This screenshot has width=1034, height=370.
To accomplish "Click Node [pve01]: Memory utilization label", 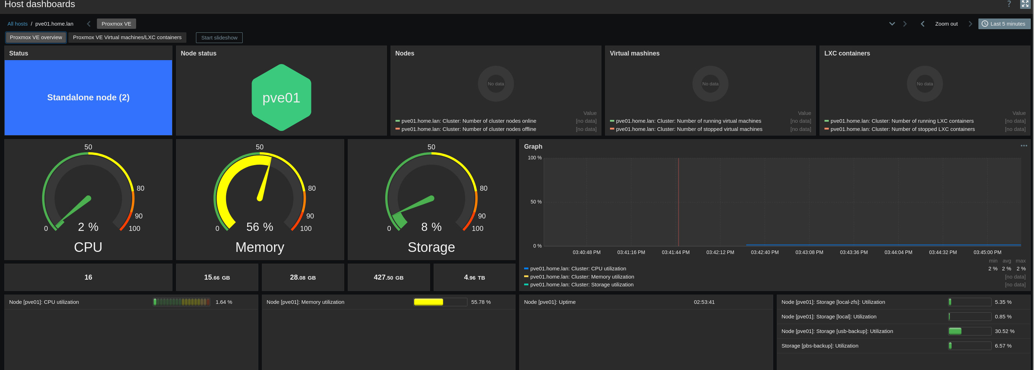I will click(305, 302).
